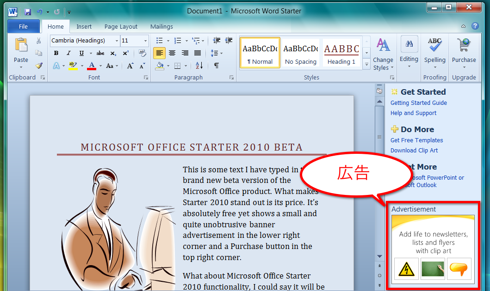Click Increase Indent icon
The height and width of the screenshot is (291, 490).
(229, 40)
